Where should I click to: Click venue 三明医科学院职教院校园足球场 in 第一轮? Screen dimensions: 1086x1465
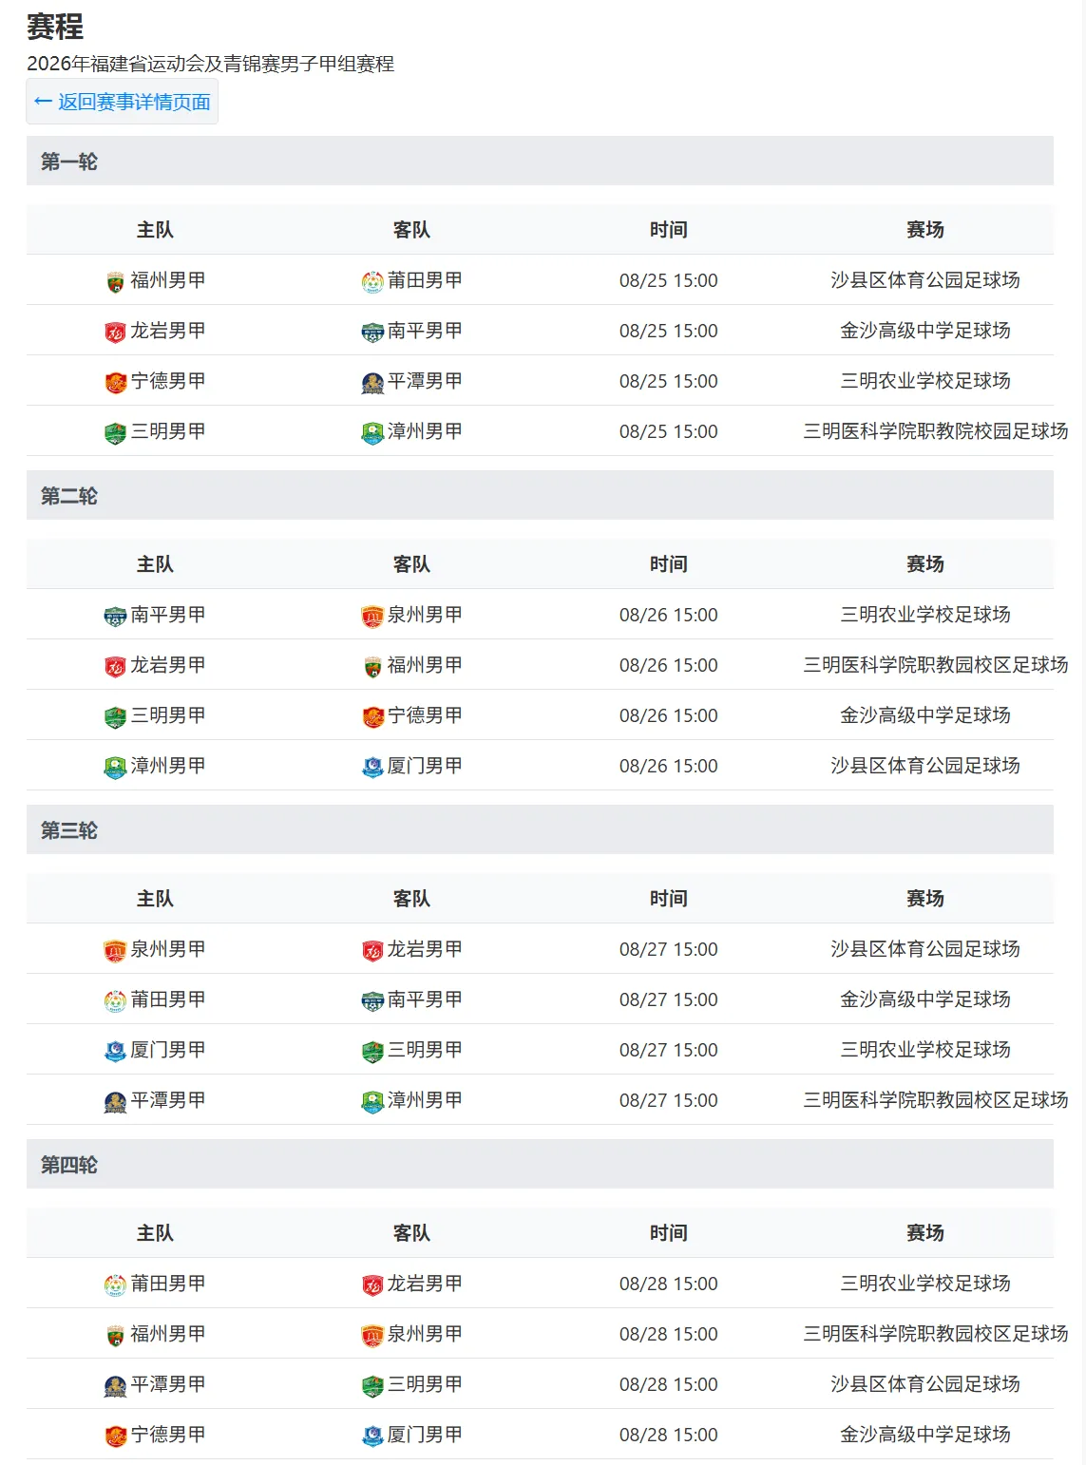pyautogui.click(x=936, y=430)
